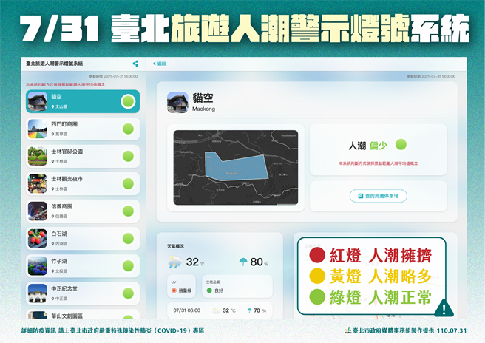The width and height of the screenshot is (485, 343).
Task: Click the 人潮 偏少 crowd status text
Action: click(x=367, y=146)
